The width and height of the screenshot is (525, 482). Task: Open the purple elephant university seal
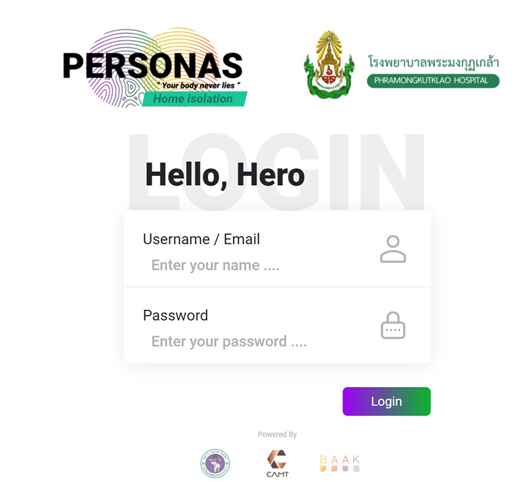pos(215,463)
